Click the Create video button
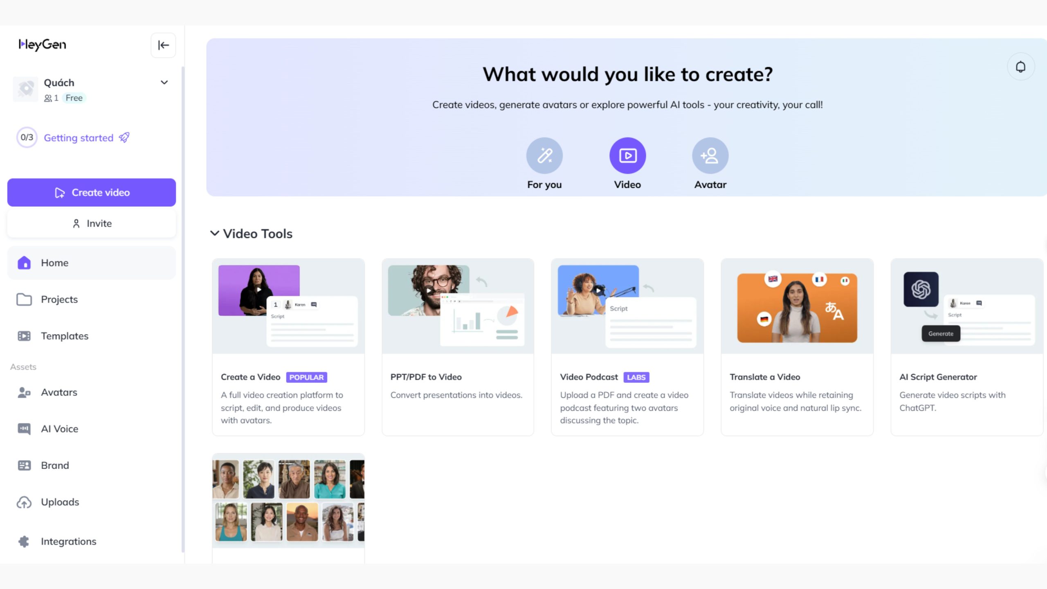 (91, 192)
